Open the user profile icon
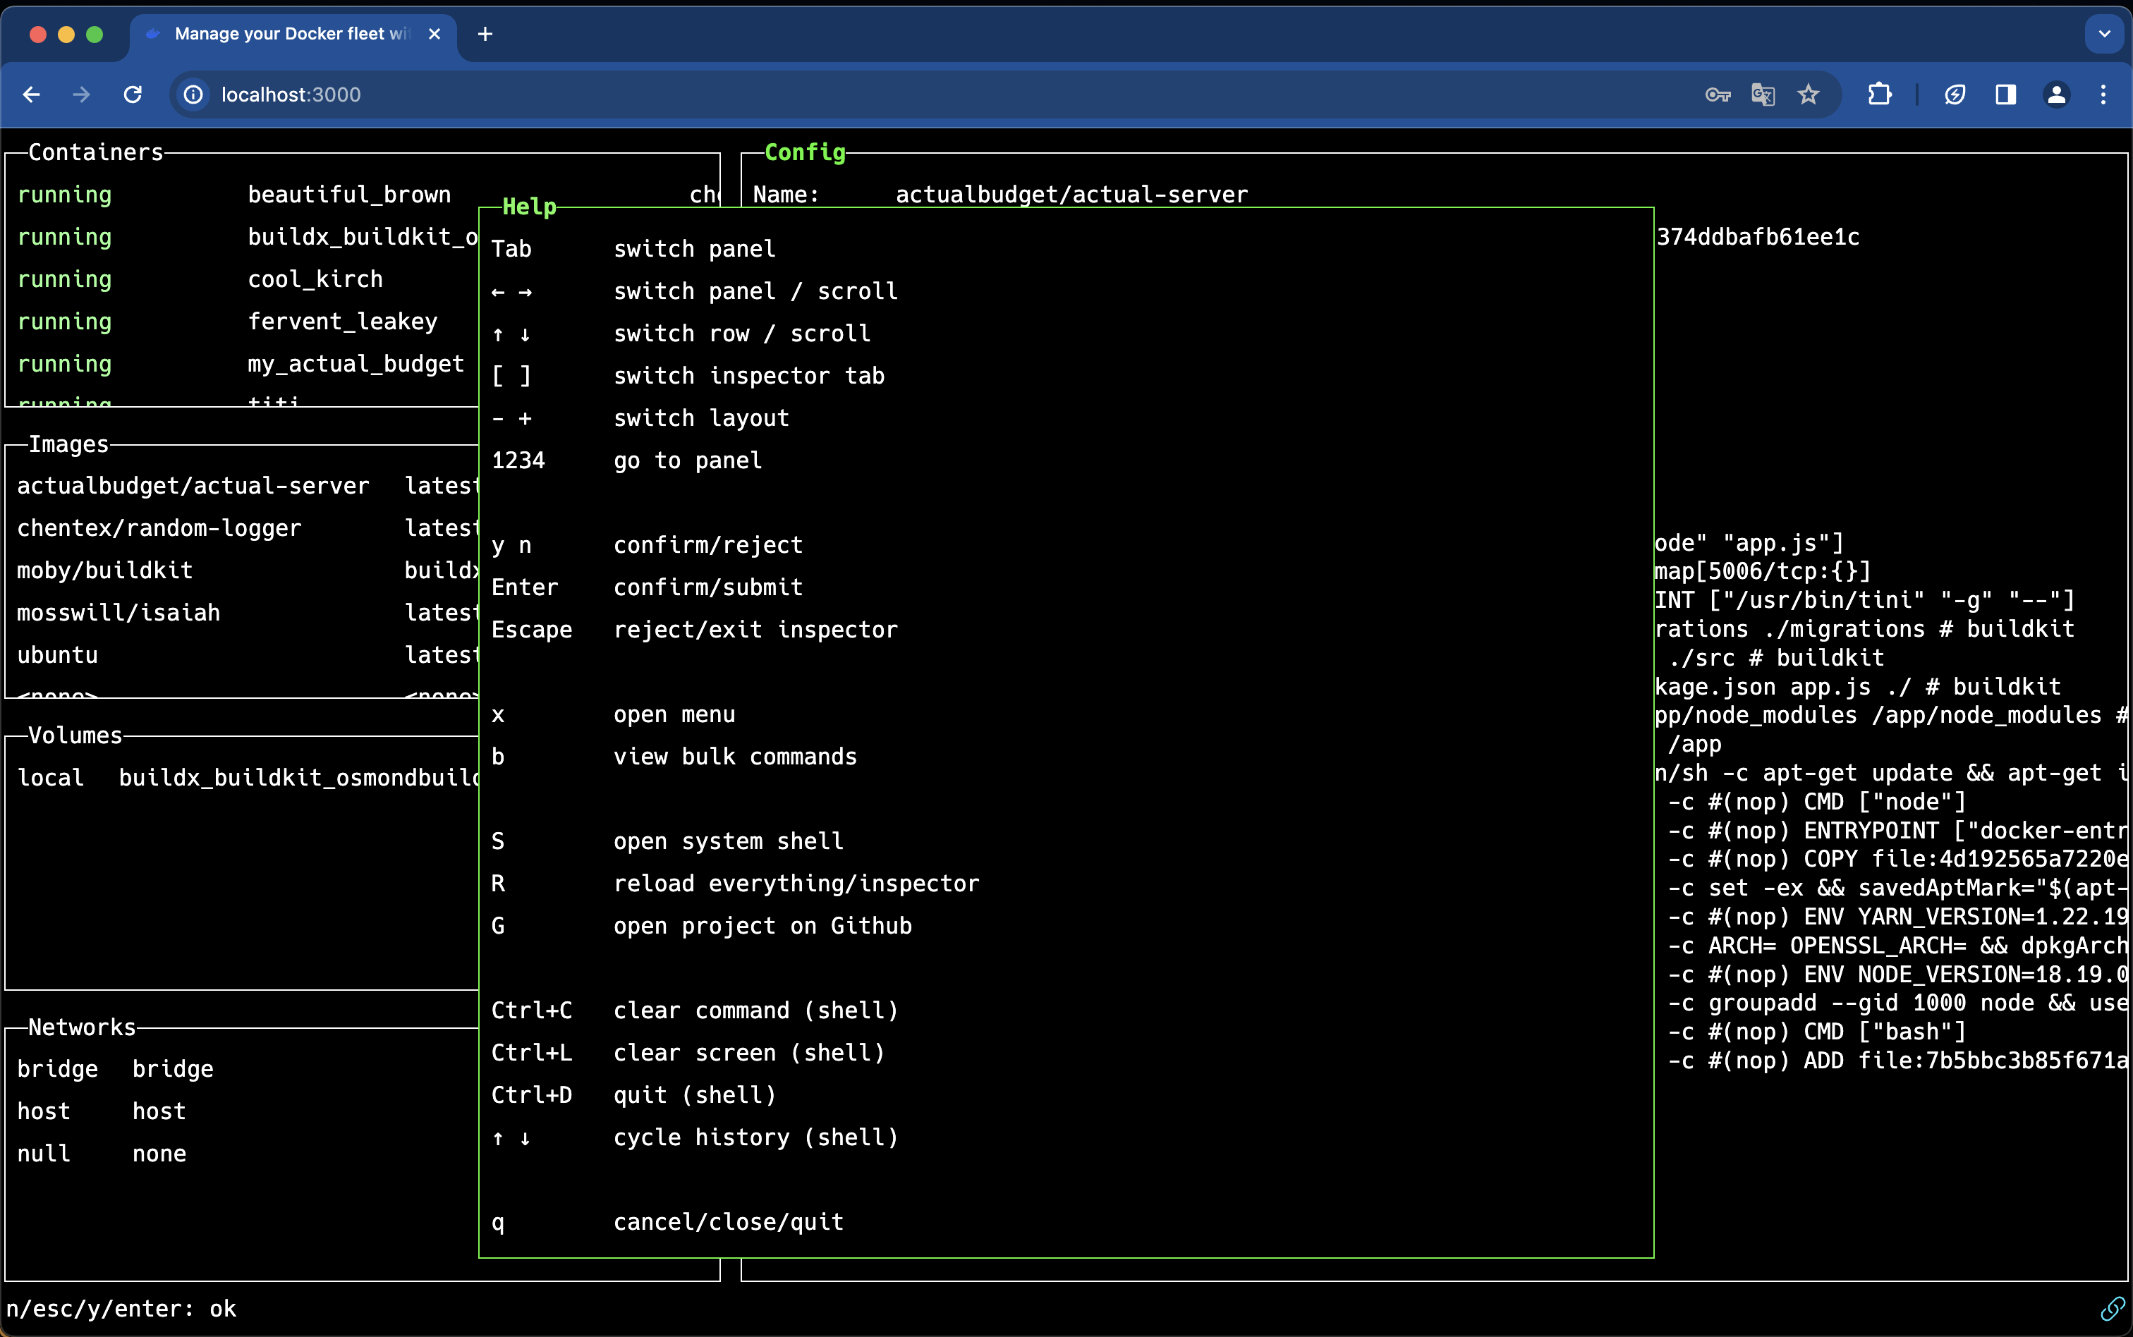The width and height of the screenshot is (2133, 1337). click(2056, 94)
